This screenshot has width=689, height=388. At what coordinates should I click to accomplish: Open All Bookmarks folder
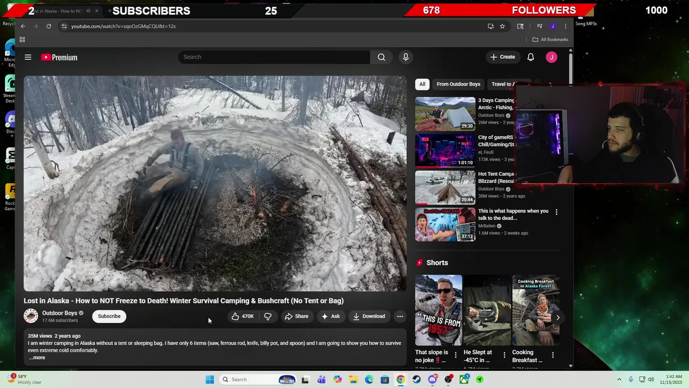(550, 39)
